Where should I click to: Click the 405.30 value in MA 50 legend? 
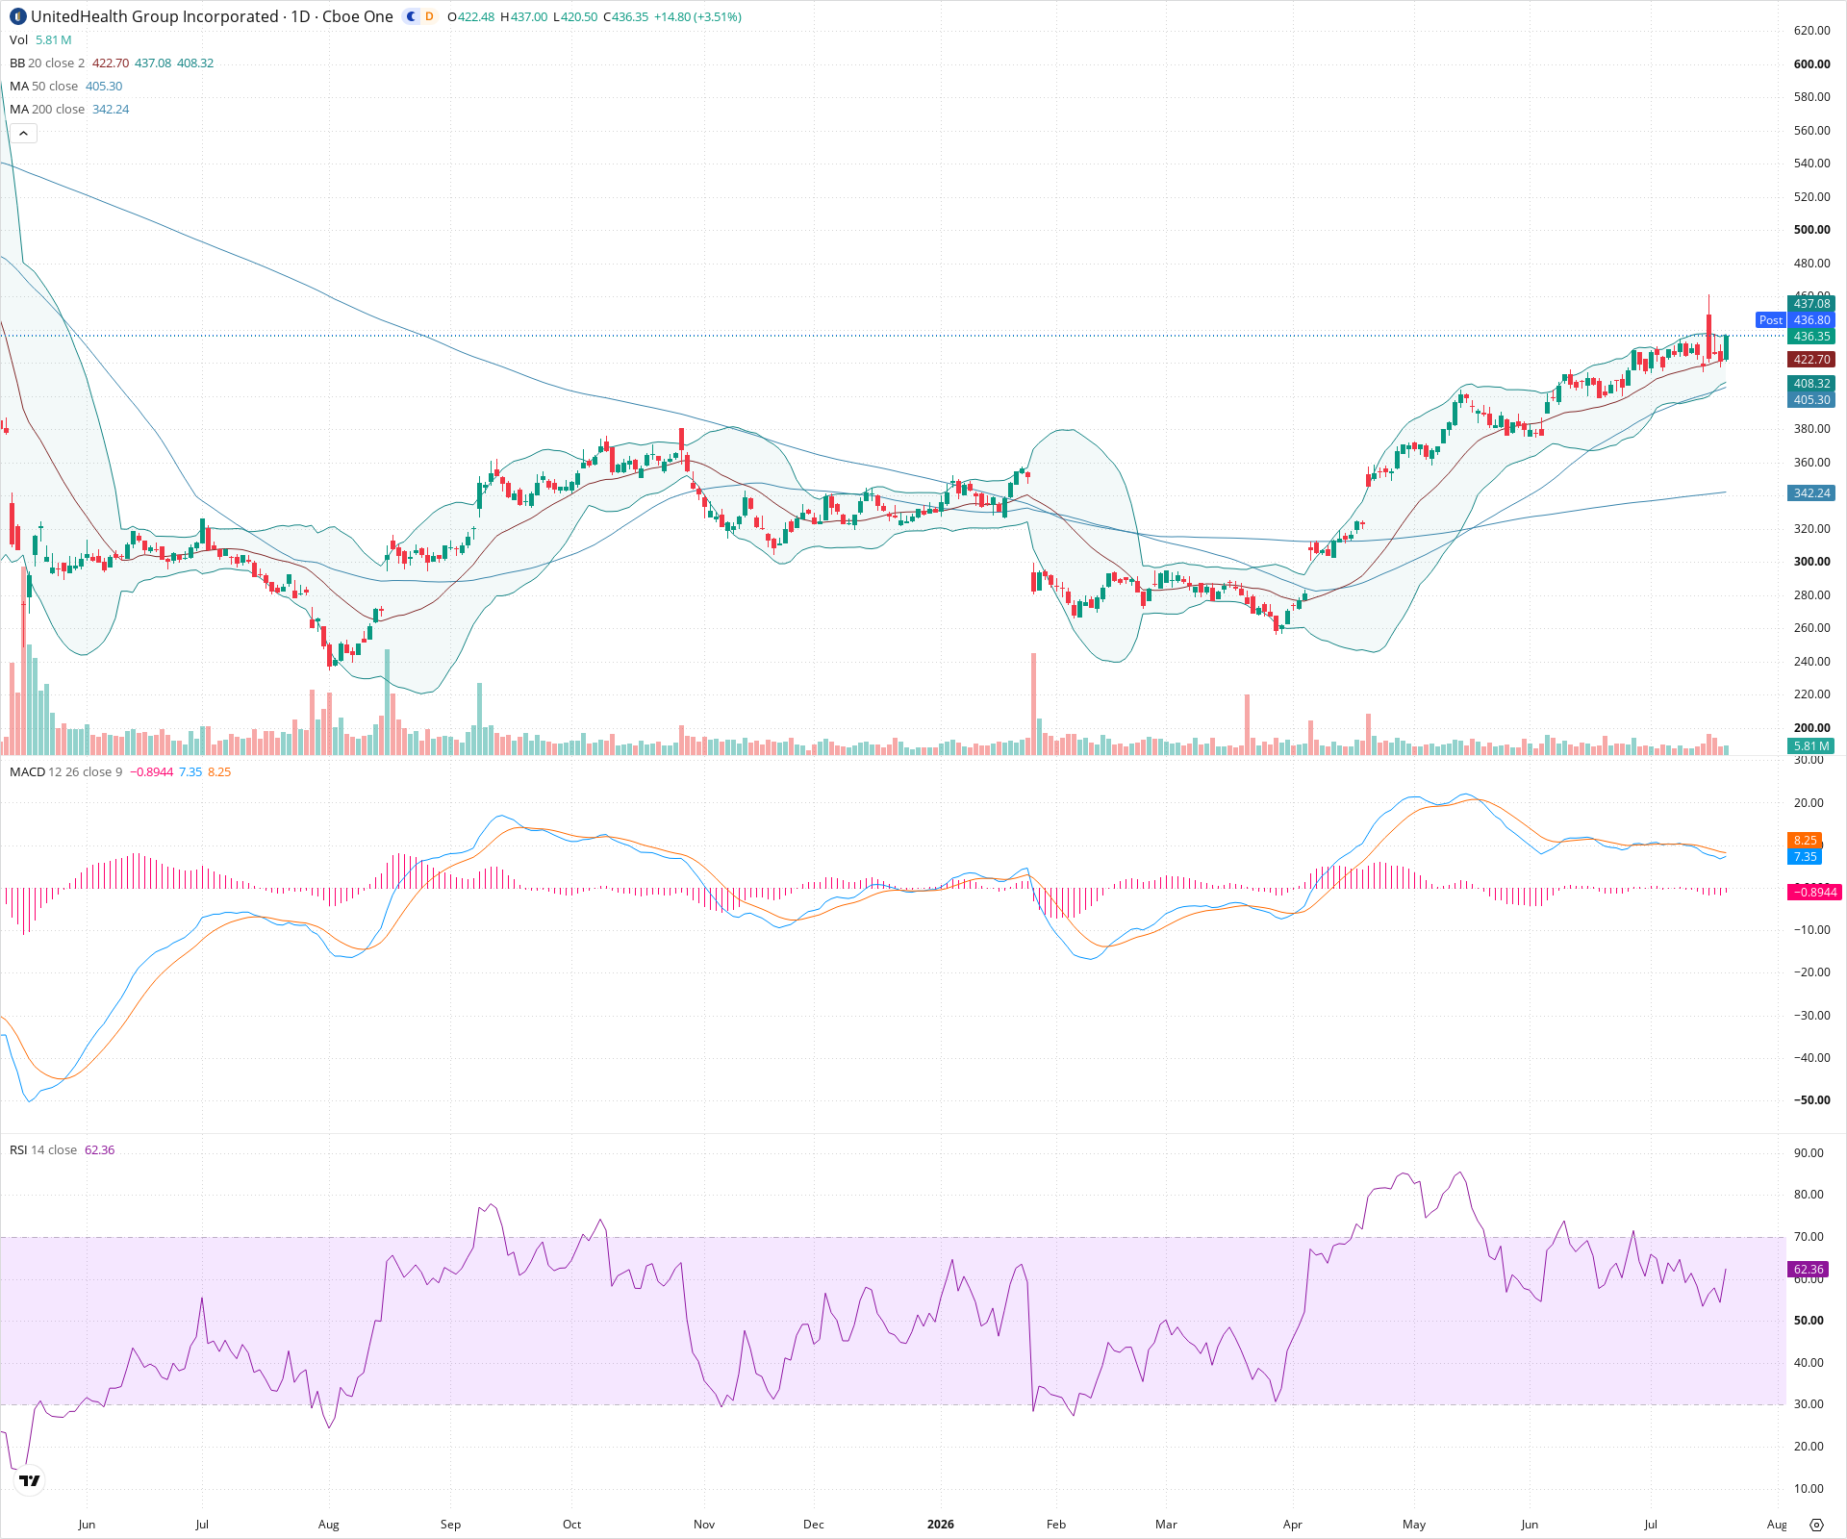104,86
